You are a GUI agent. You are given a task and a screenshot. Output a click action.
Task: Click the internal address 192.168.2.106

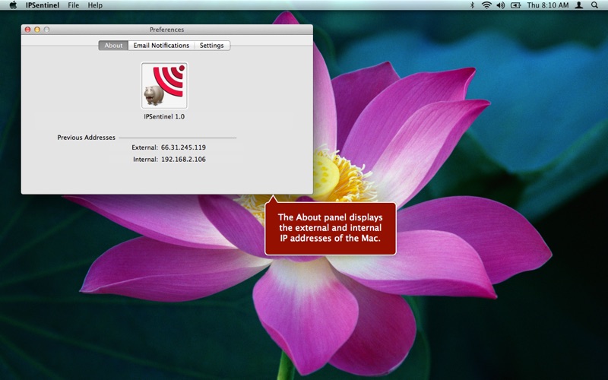(183, 160)
